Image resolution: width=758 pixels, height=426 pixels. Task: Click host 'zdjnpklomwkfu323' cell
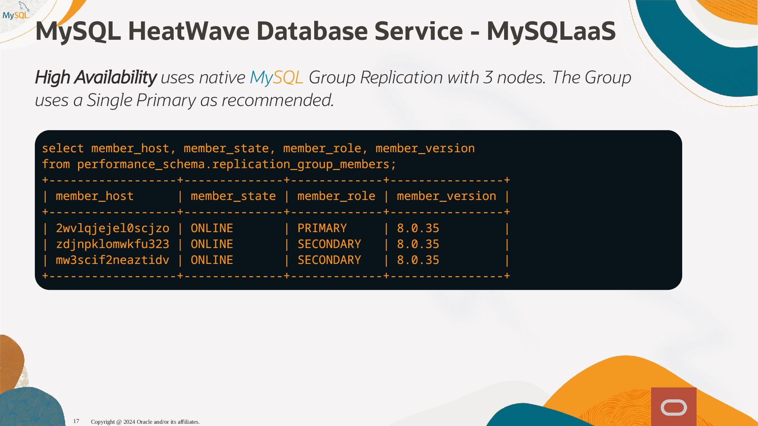(x=113, y=244)
